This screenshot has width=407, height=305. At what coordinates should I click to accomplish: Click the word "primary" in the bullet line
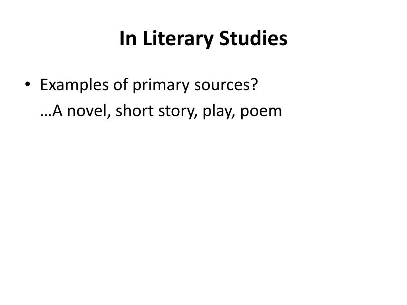(x=161, y=85)
